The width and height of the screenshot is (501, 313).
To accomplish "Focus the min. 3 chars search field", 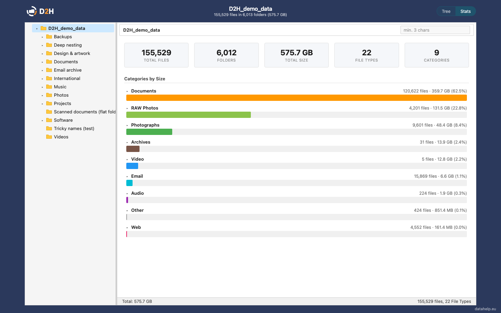I will pyautogui.click(x=435, y=30).
